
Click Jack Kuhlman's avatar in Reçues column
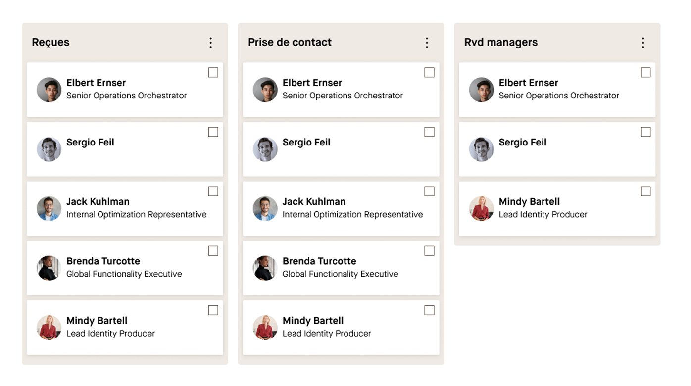pyautogui.click(x=49, y=208)
